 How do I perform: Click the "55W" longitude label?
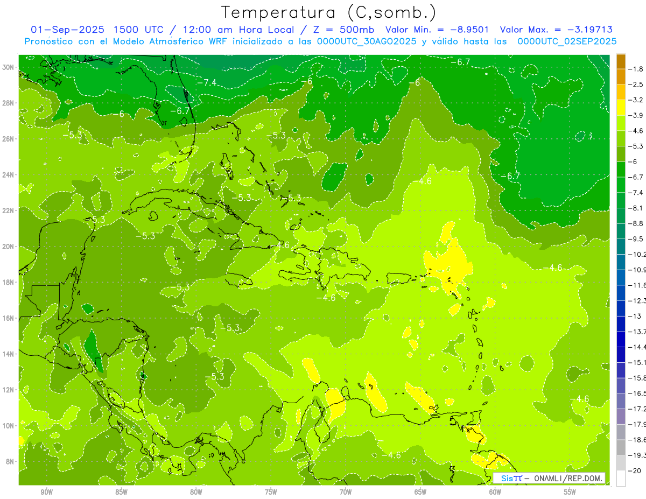570,492
